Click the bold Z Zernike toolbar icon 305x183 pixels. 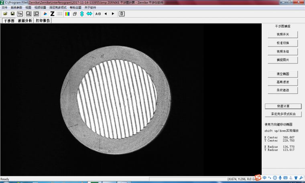[52, 14]
